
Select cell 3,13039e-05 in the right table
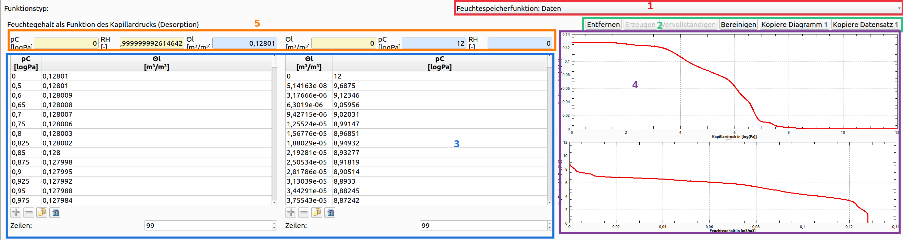[309, 181]
